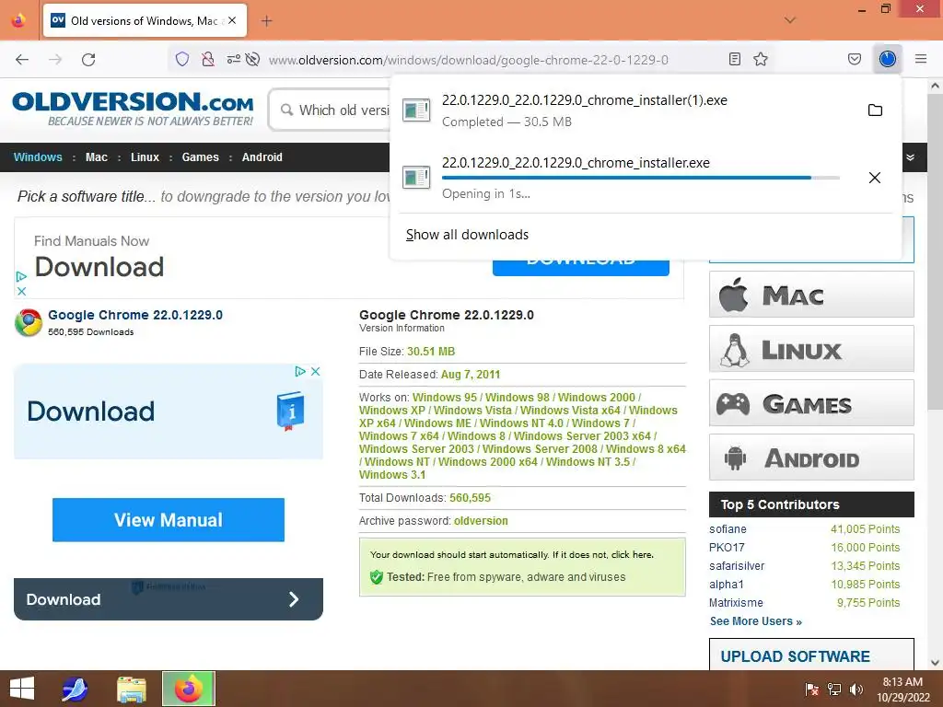Expand the navigation bar double chevron
The height and width of the screenshot is (707, 943).
[x=911, y=157]
